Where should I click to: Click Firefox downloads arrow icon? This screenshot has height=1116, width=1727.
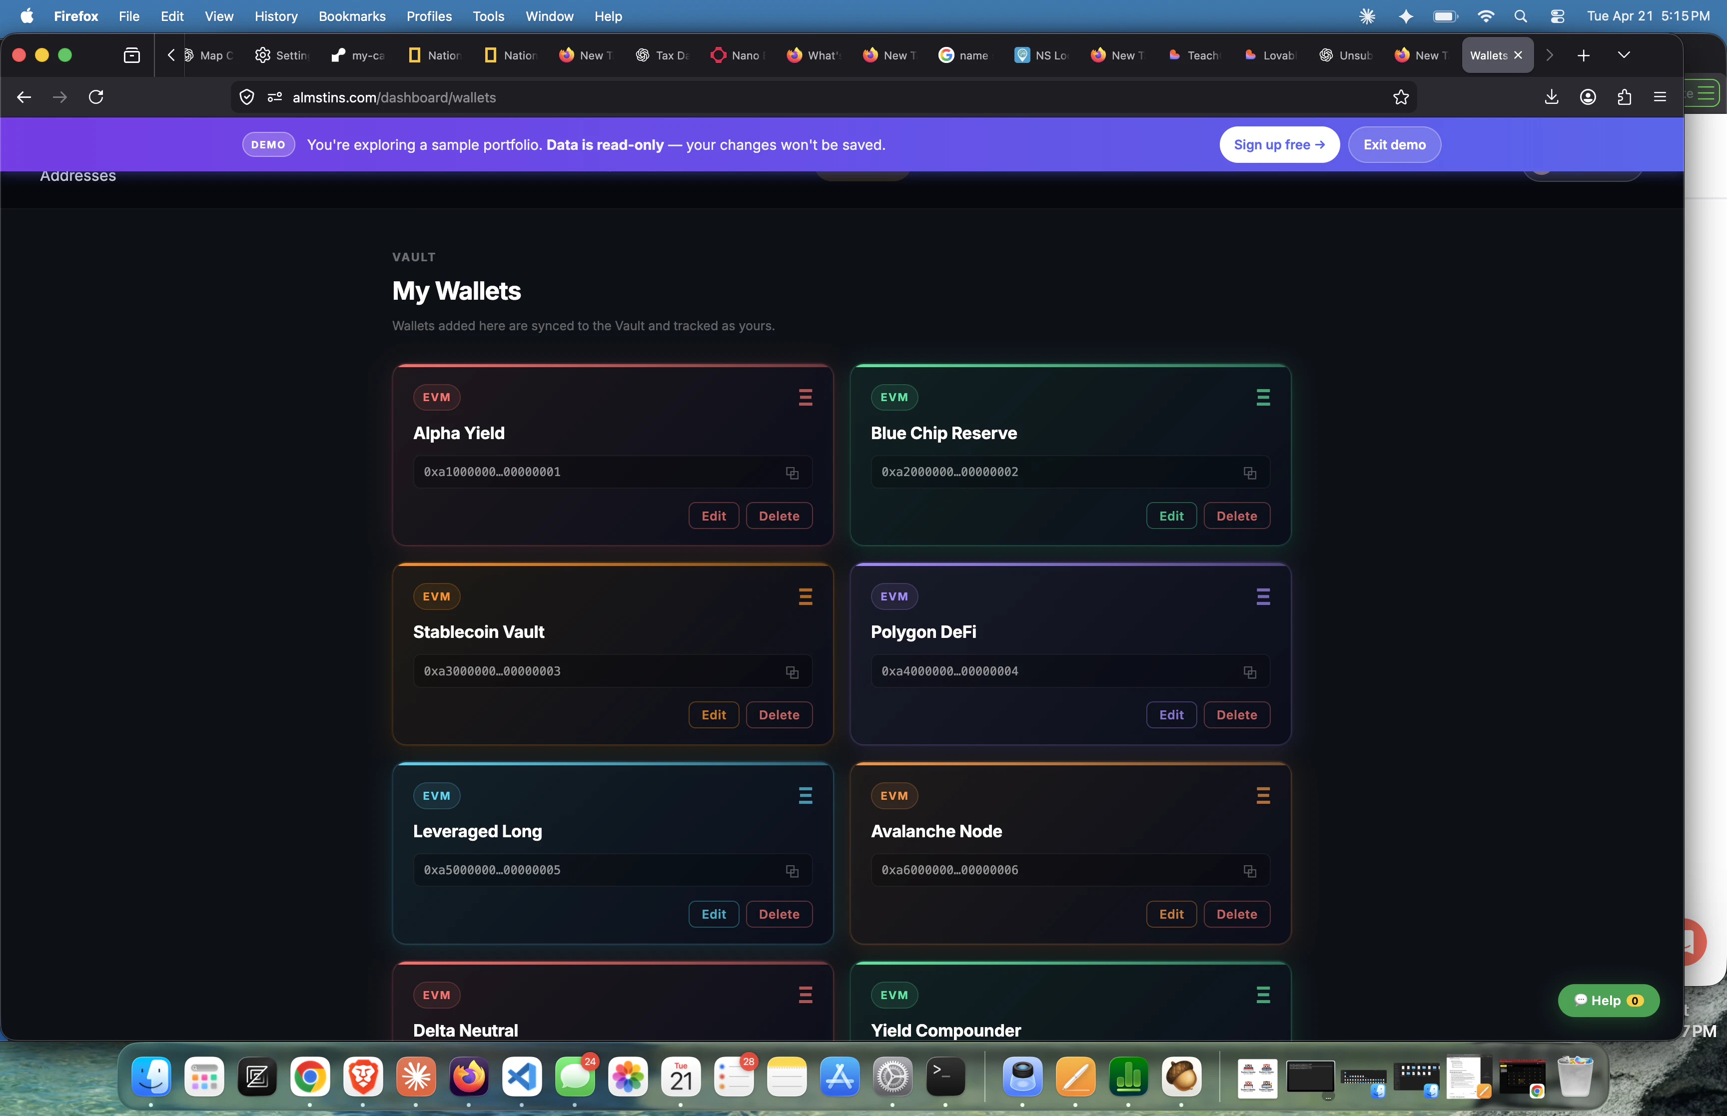[1551, 97]
